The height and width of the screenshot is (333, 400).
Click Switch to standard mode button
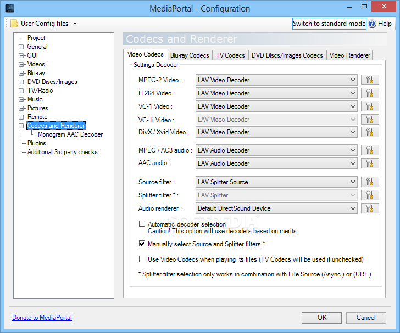pyautogui.click(x=329, y=24)
